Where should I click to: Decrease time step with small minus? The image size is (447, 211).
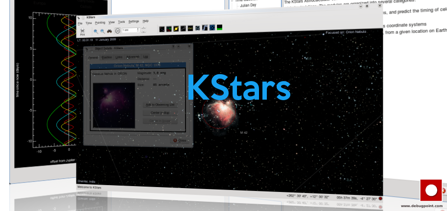point(138,31)
